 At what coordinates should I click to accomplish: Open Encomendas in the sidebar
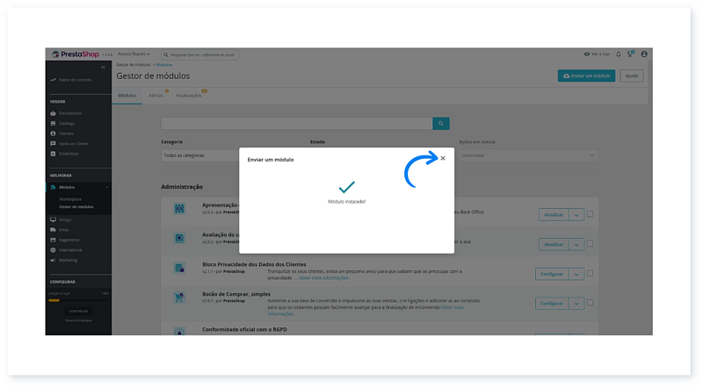coord(70,113)
